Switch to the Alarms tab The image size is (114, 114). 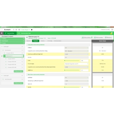point(43,41)
